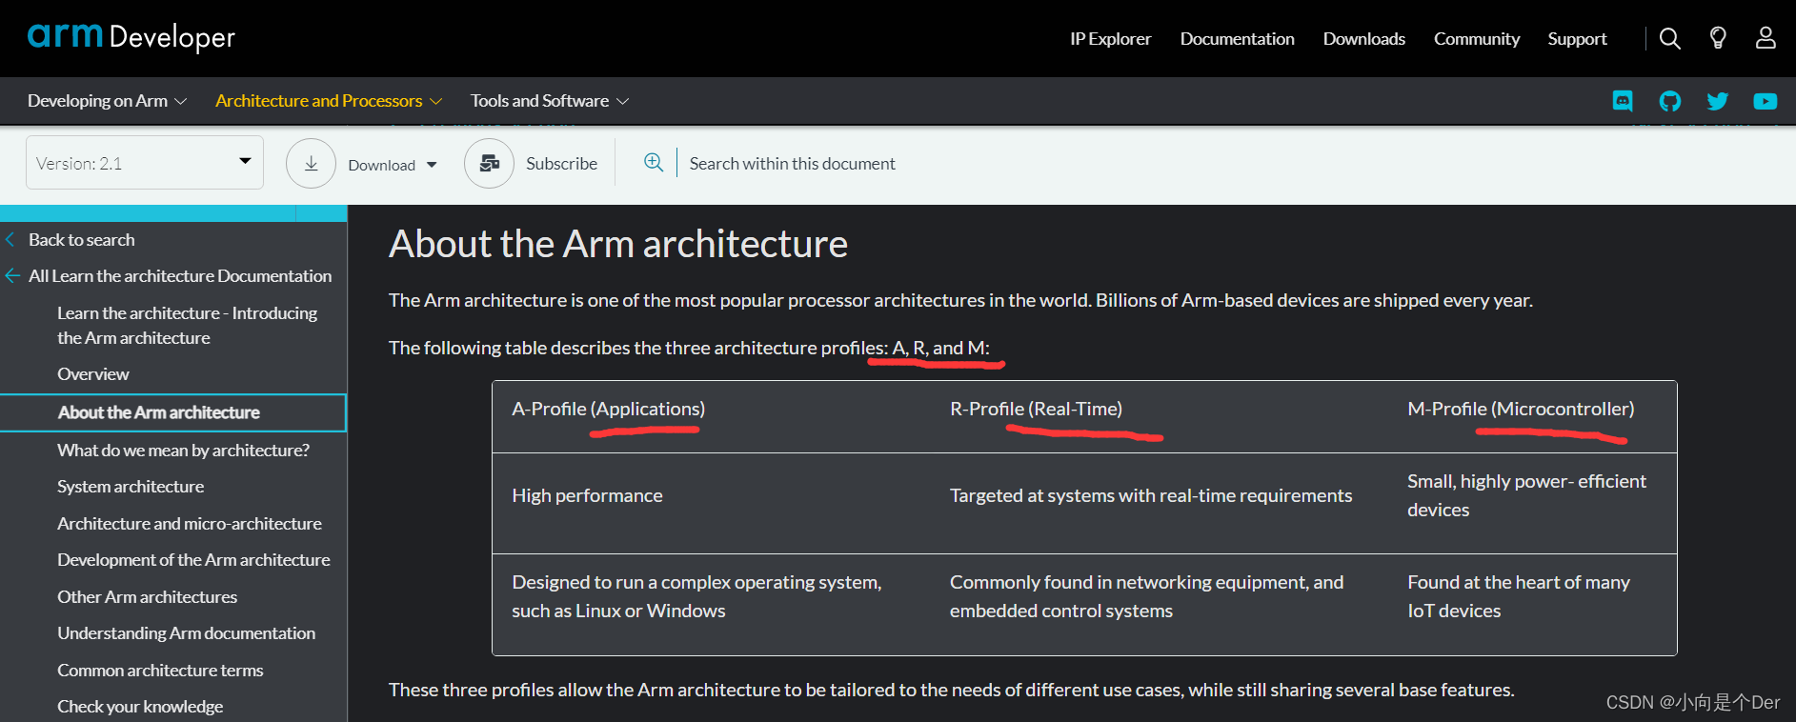Viewport: 1796px width, 722px height.
Task: Open IP Explorer in top navigation
Action: click(x=1110, y=39)
